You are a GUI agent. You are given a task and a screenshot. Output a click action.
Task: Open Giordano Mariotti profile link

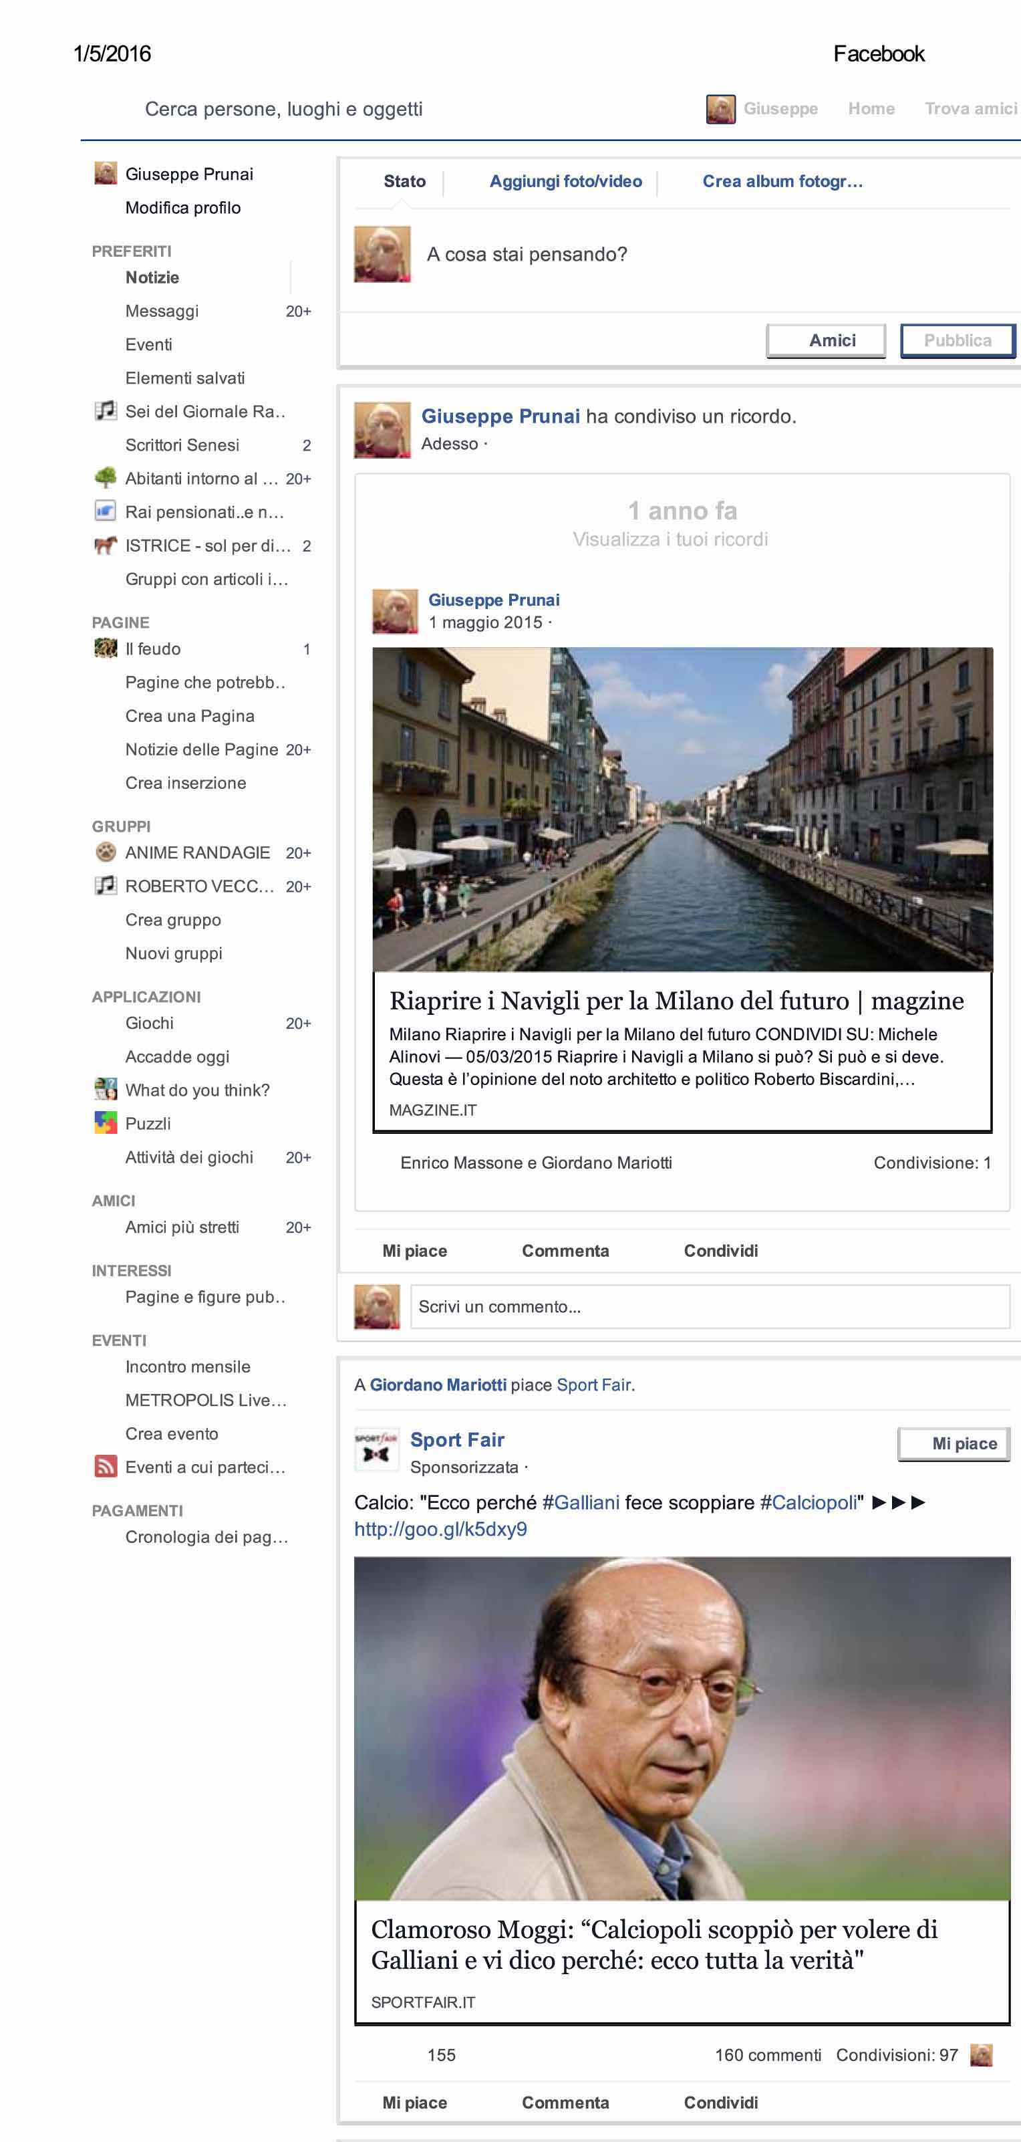tap(438, 1385)
